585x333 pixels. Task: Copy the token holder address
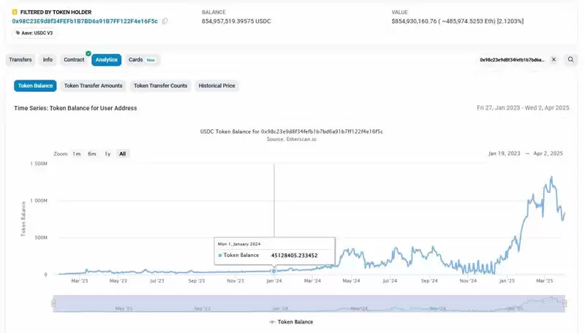click(x=165, y=21)
